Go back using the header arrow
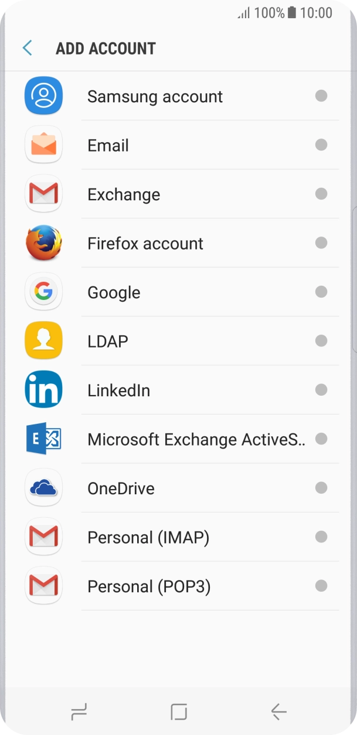The image size is (357, 735). 27,48
